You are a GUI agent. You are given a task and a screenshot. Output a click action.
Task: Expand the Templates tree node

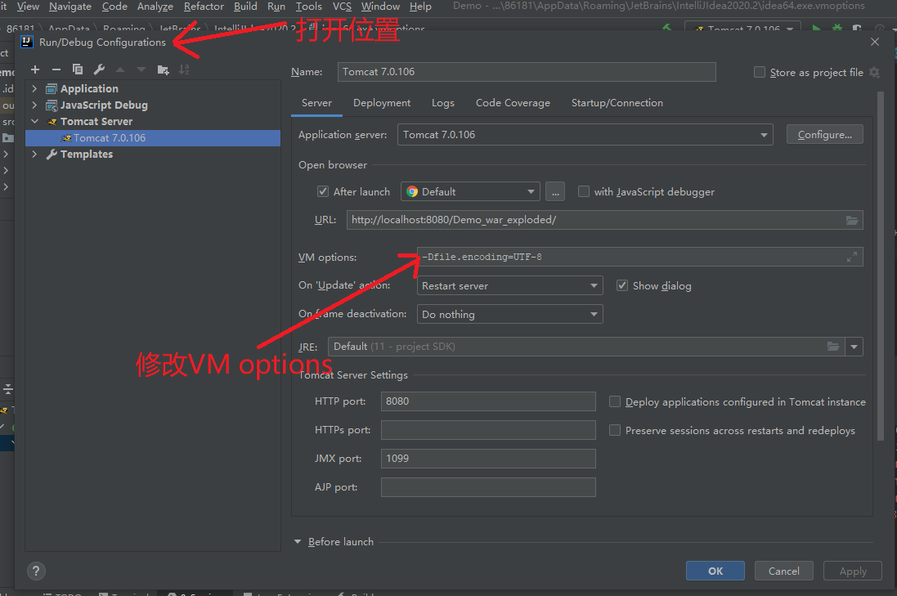click(34, 155)
